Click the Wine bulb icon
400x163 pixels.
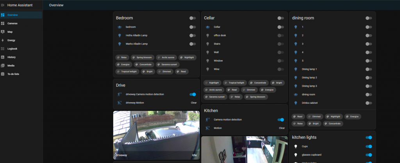[x=208, y=69]
